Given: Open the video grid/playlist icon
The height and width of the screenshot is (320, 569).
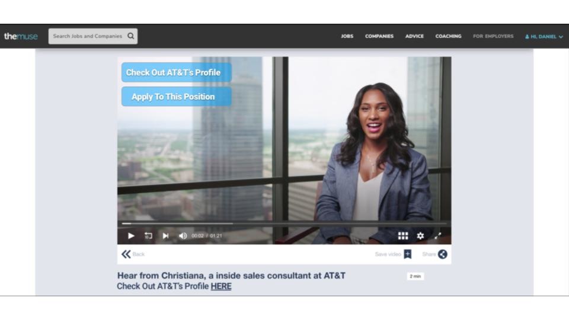Looking at the screenshot, I should 403,236.
